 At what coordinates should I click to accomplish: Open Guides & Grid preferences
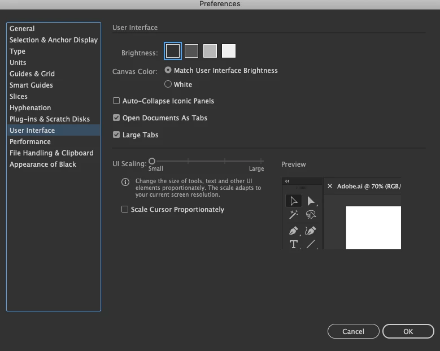click(54, 74)
